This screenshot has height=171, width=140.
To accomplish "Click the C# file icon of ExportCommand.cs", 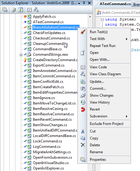I will [x=29, y=65].
